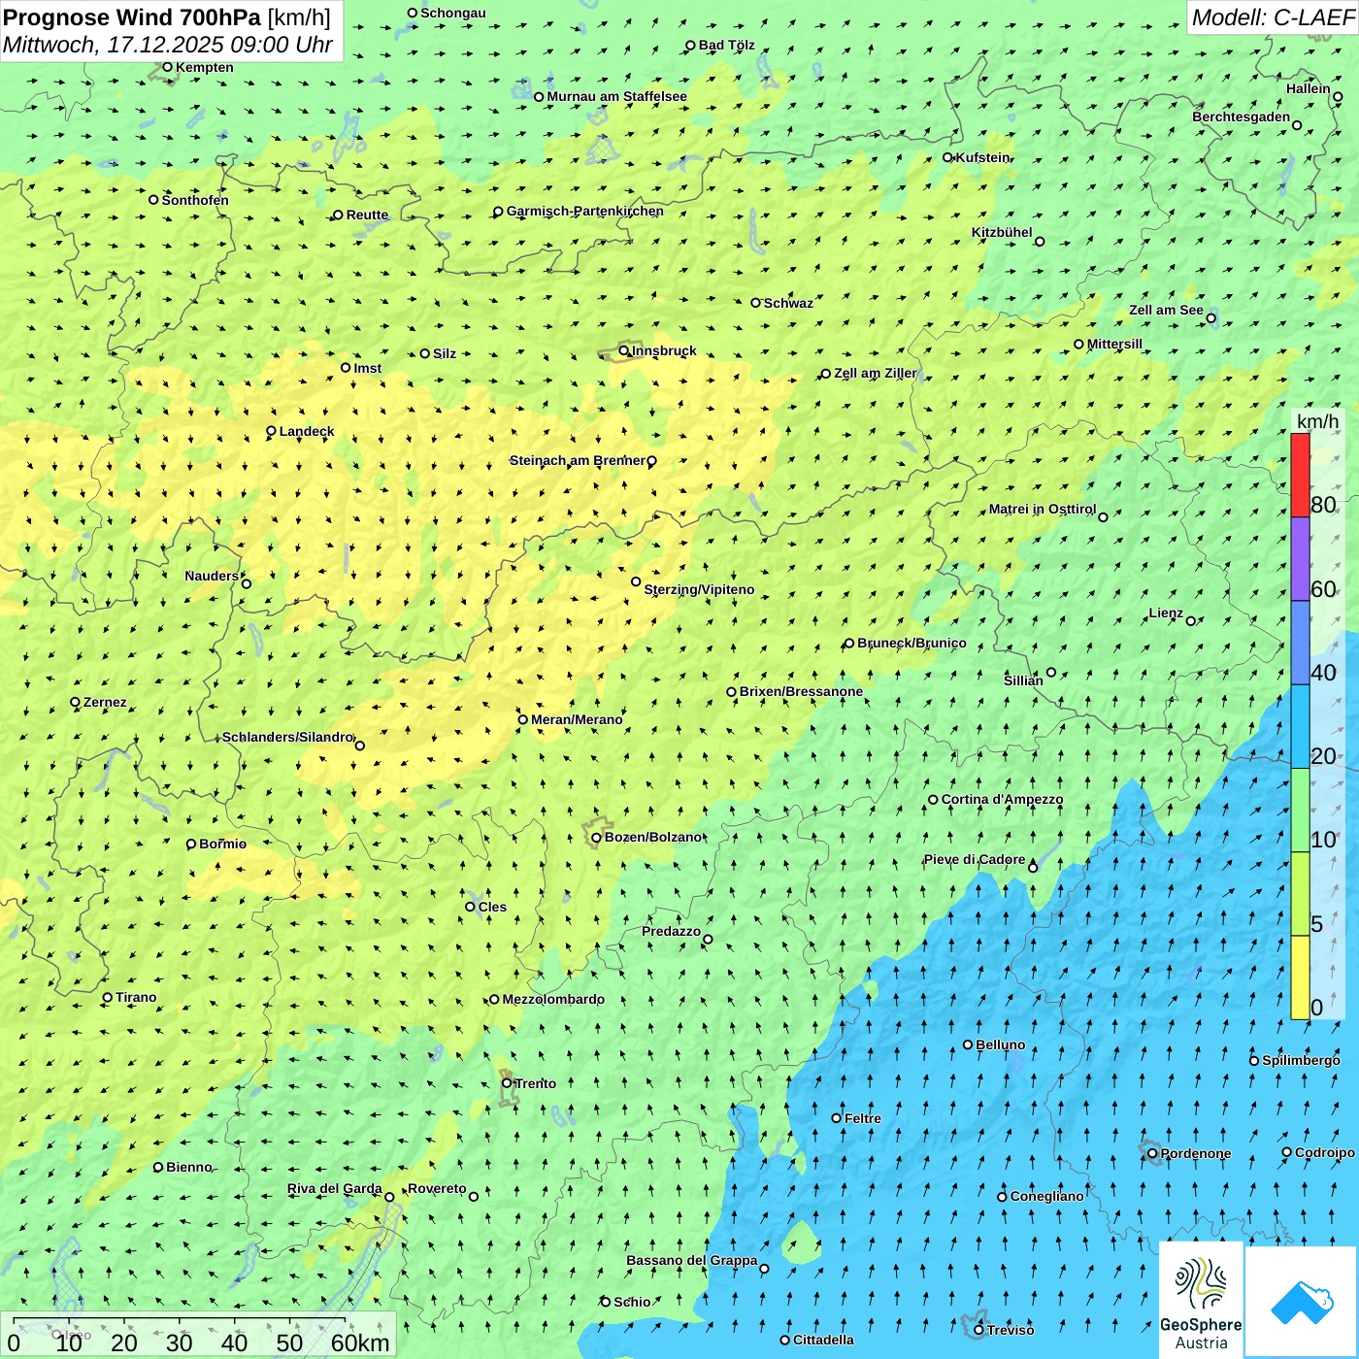Viewport: 1359px width, 1359px height.
Task: Click the 'Brixen/Bressanone' label
Action: (x=801, y=691)
